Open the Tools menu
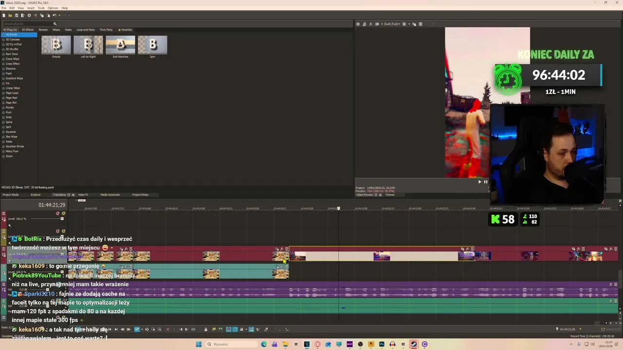623x350 pixels. point(41,8)
